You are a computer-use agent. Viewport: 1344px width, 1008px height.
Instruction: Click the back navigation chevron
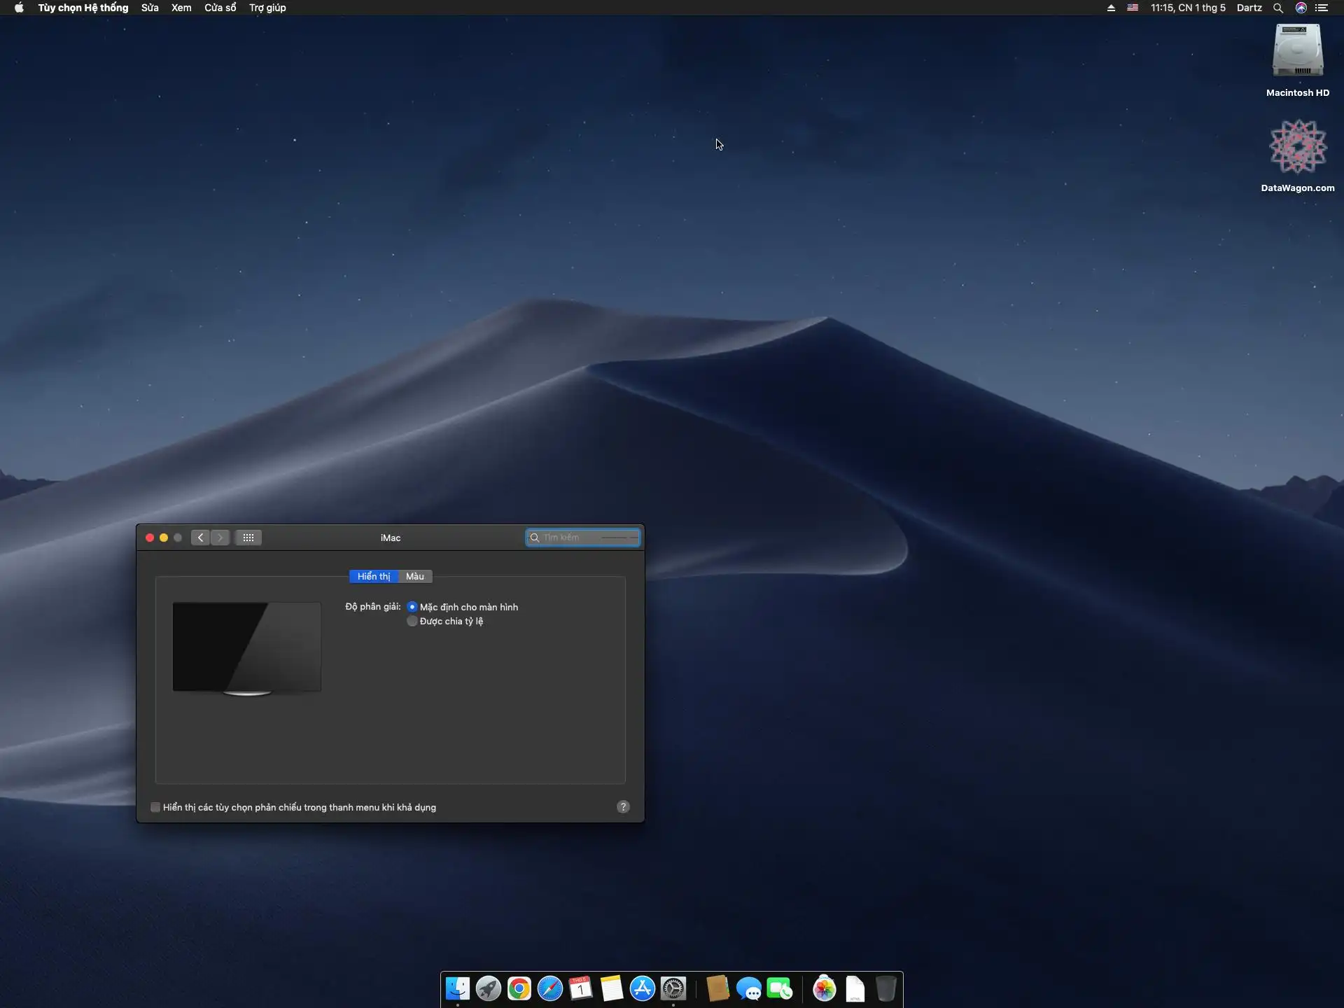201,538
